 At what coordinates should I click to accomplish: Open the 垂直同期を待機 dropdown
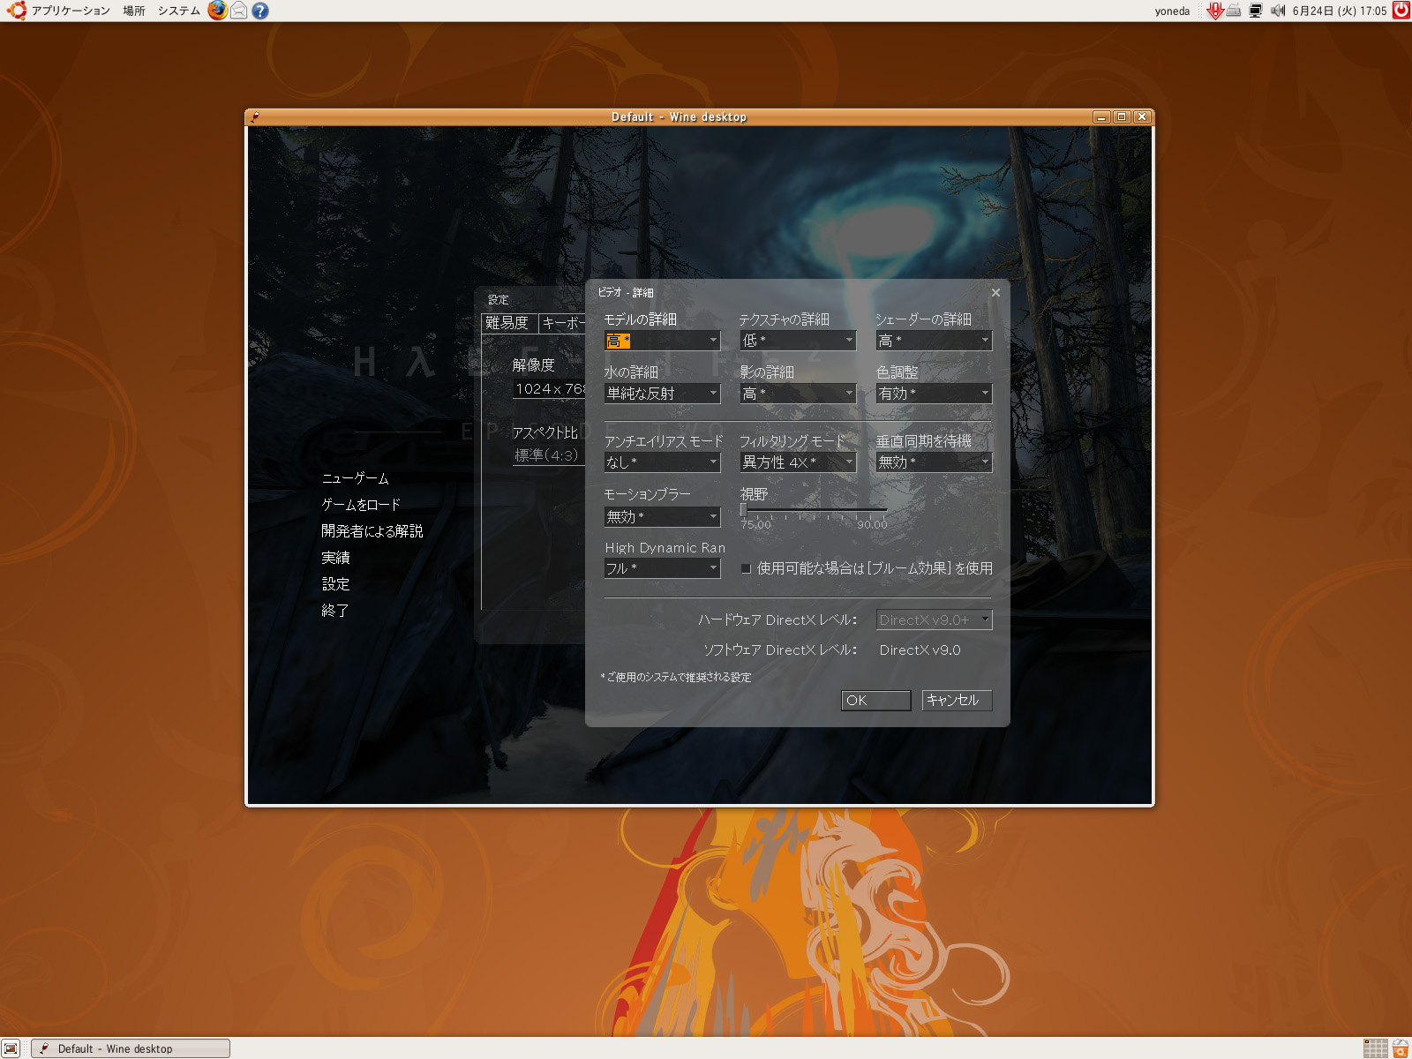click(934, 462)
